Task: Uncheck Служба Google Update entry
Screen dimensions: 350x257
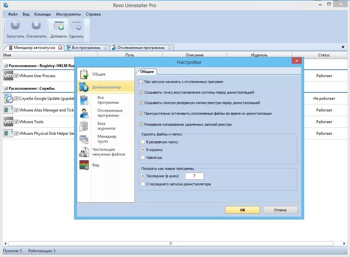Action: (16, 98)
